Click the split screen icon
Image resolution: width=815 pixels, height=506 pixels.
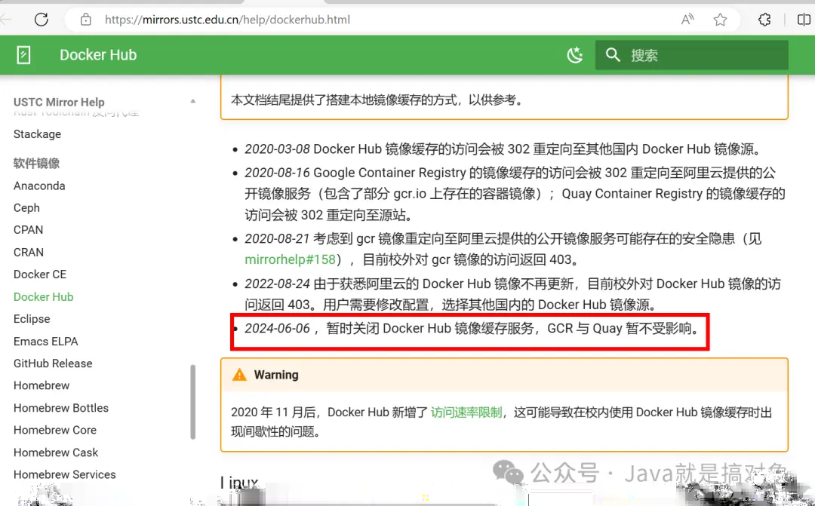(x=804, y=20)
